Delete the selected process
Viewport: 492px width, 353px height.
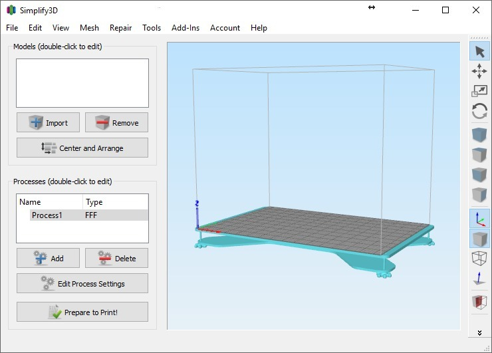tap(116, 258)
